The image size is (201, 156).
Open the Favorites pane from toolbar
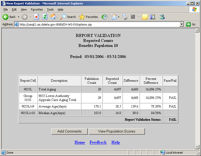[x=88, y=17]
